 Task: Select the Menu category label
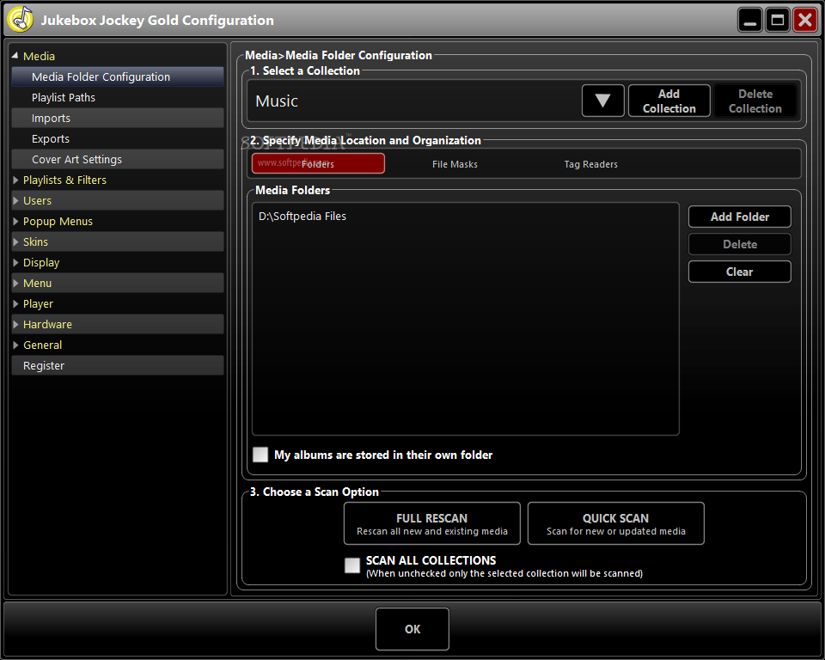[37, 283]
